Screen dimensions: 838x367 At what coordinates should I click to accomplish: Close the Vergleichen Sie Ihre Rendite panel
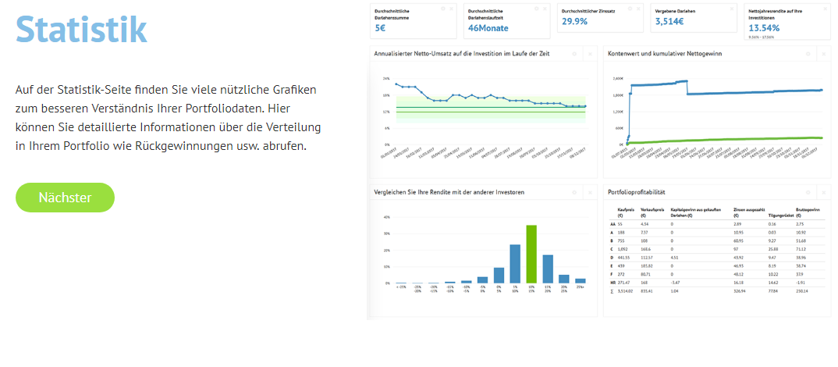click(x=591, y=192)
